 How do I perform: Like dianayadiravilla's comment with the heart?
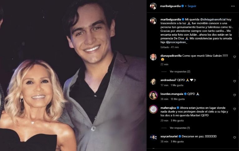(234, 57)
